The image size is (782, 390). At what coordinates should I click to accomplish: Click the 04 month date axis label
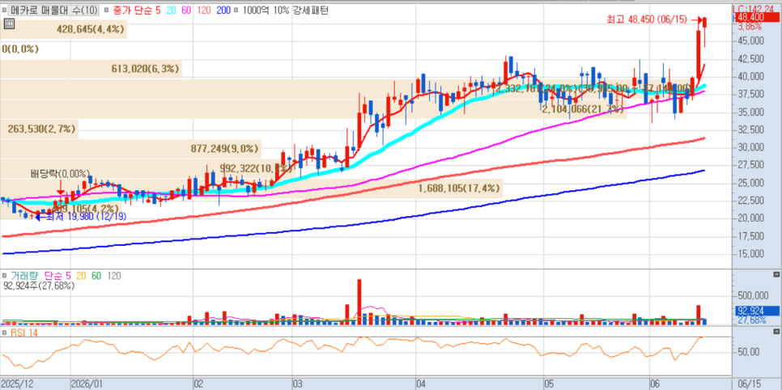(x=421, y=384)
